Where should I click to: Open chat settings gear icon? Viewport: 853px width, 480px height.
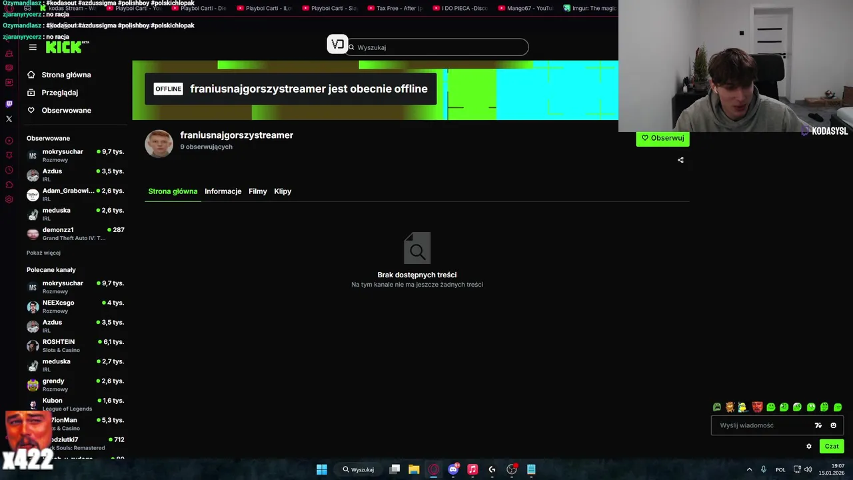(x=809, y=447)
